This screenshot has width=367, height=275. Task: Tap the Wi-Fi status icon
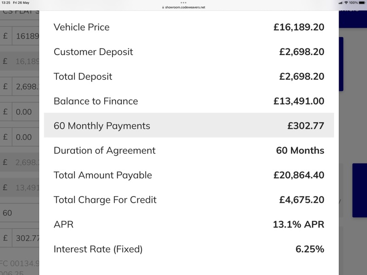coord(346,3)
